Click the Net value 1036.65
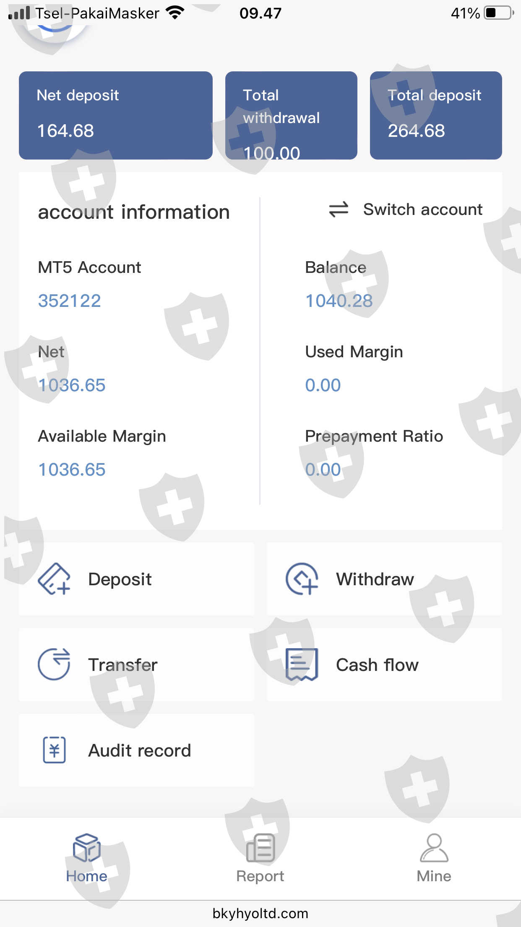Screen dimensions: 521x927 tap(72, 385)
